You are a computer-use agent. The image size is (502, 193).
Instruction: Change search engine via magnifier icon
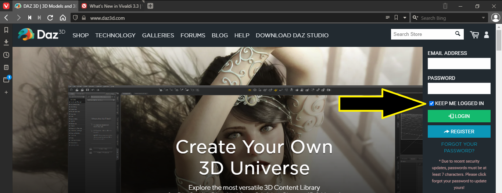[x=416, y=18]
